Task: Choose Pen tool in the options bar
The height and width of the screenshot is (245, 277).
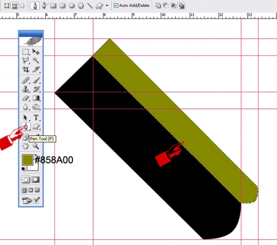Action: click(x=35, y=6)
